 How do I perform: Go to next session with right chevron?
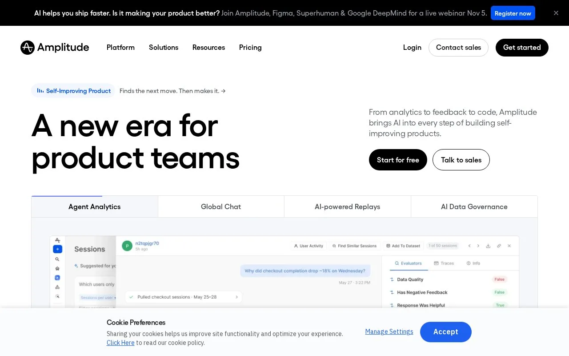(478, 246)
